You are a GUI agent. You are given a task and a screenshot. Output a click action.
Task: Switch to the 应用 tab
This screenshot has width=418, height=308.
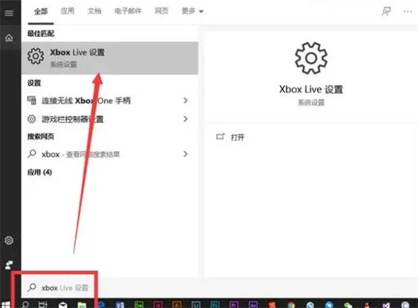click(68, 11)
